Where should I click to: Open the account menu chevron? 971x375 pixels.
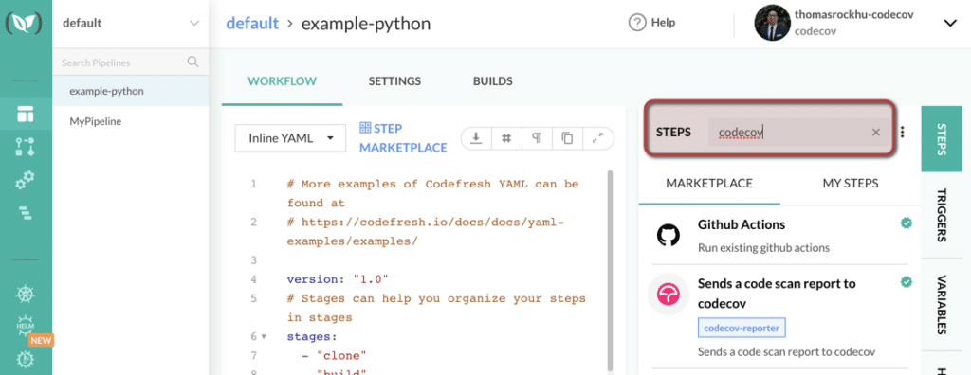click(x=950, y=23)
